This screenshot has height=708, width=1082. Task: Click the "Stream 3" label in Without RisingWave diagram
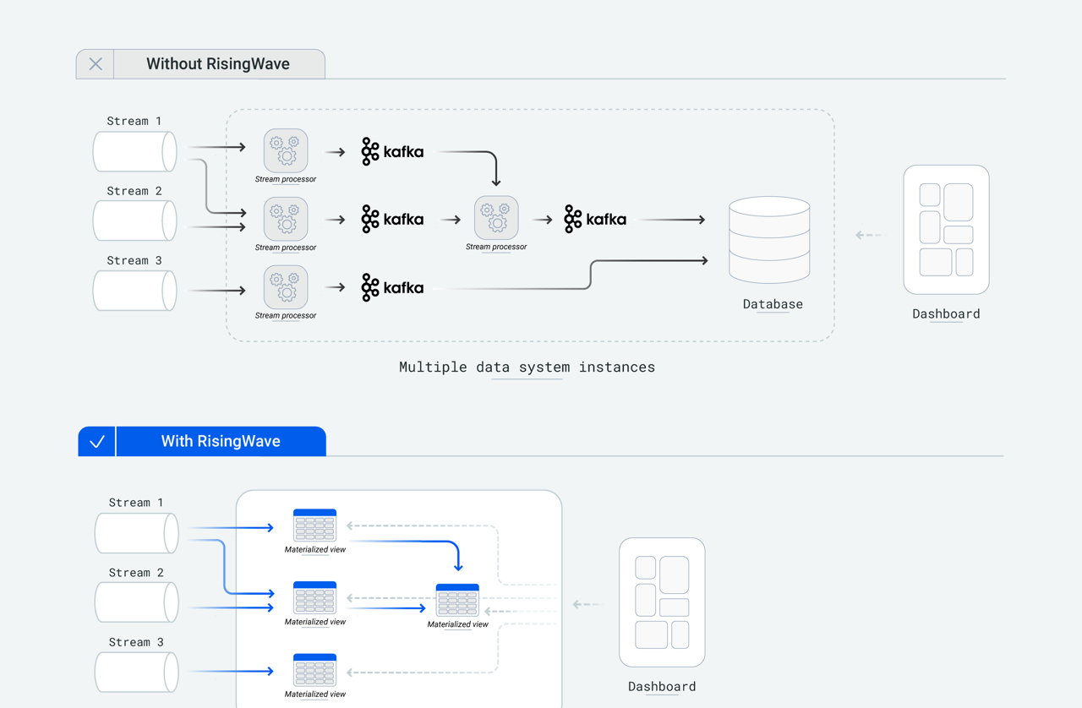pos(134,260)
